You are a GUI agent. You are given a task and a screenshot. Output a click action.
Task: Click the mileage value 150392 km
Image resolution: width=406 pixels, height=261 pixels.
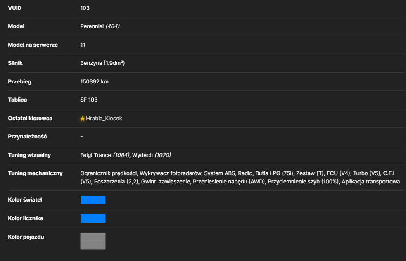tap(94, 82)
